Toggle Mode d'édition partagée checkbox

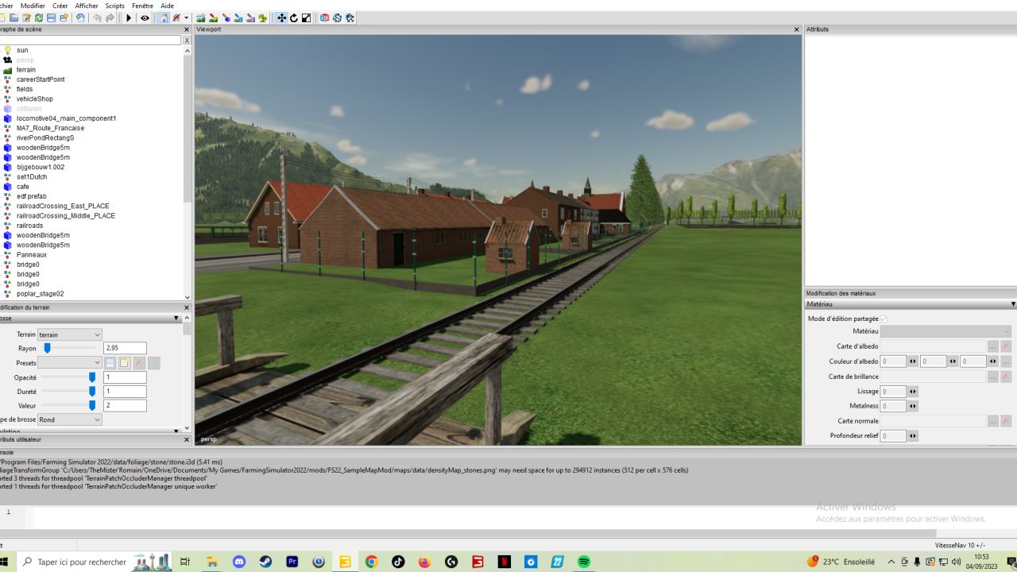pyautogui.click(x=884, y=319)
